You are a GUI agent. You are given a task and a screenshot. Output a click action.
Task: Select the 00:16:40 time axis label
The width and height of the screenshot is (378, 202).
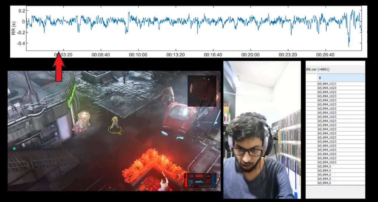(x=213, y=55)
